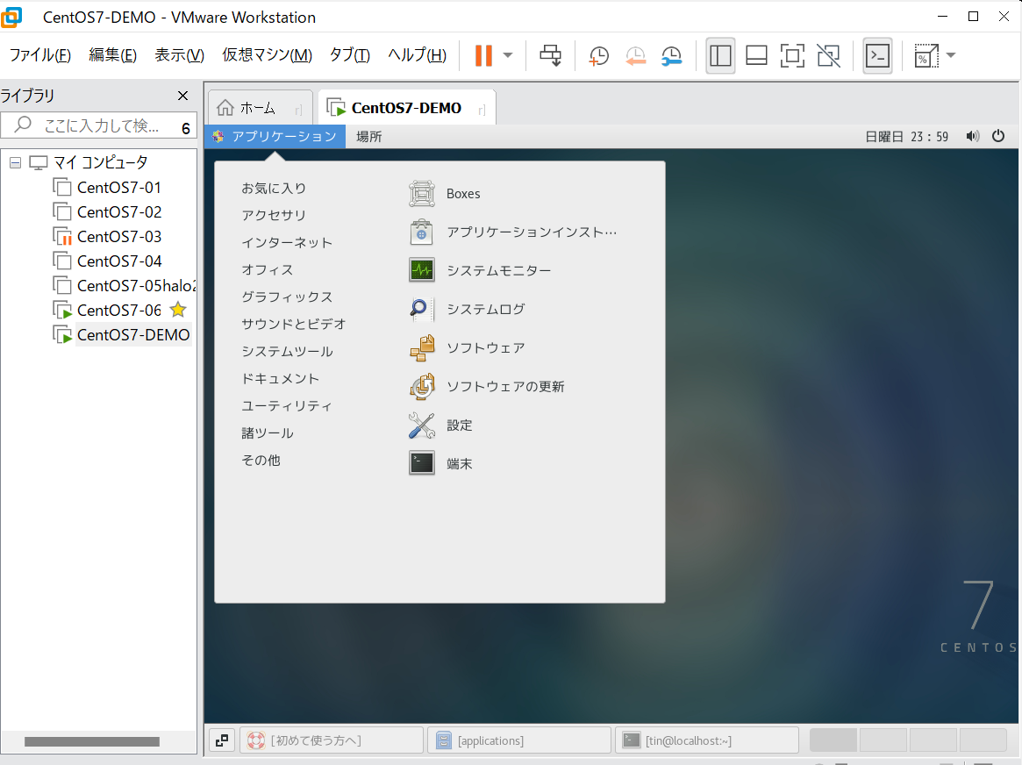The width and height of the screenshot is (1022, 765).
Task: Toggle the library sidebar view
Action: click(720, 55)
